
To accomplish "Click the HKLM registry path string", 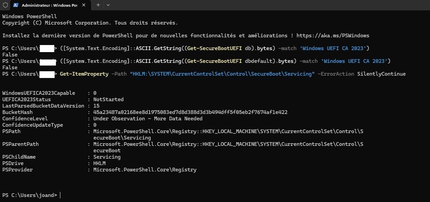I will 222,74.
